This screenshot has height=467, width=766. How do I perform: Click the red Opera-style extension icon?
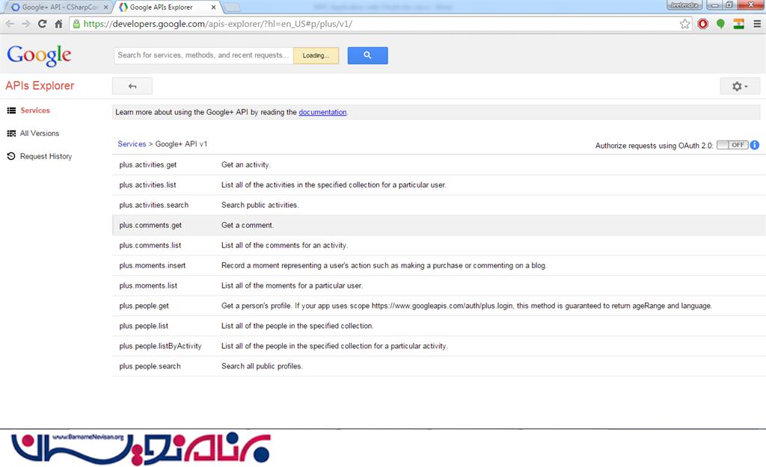coord(702,24)
